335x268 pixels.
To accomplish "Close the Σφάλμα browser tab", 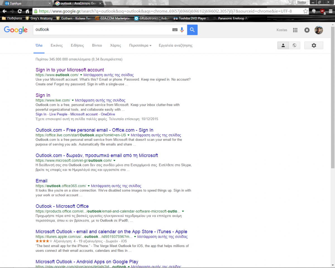I will point(50,3).
